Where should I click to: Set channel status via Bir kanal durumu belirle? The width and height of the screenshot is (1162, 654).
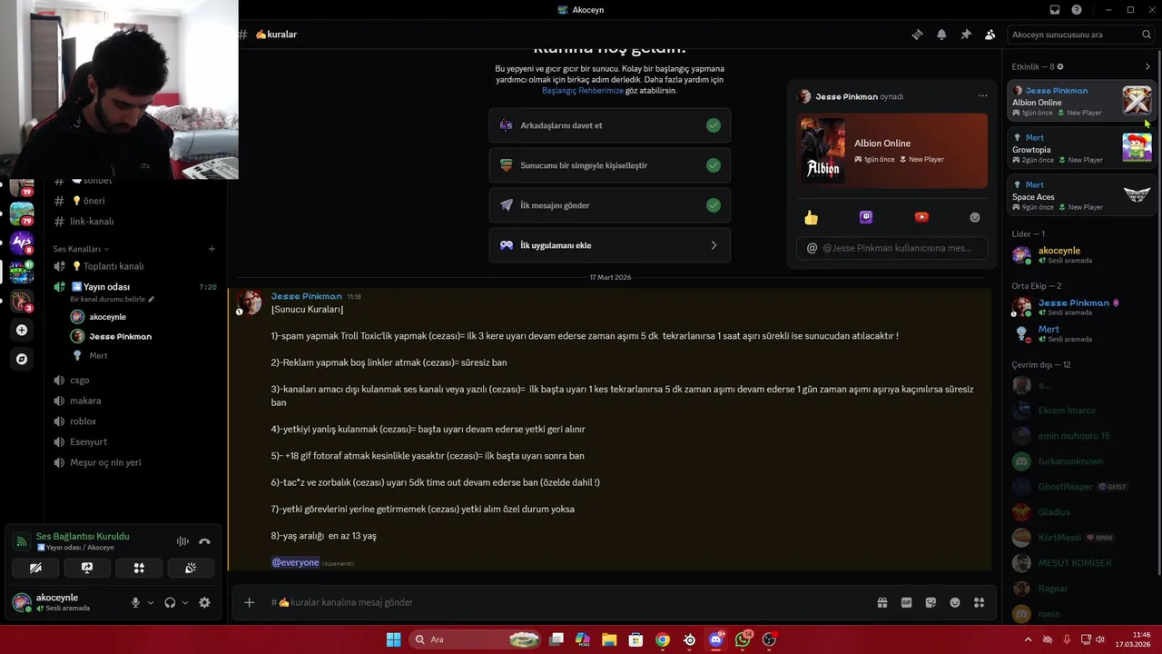click(113, 299)
